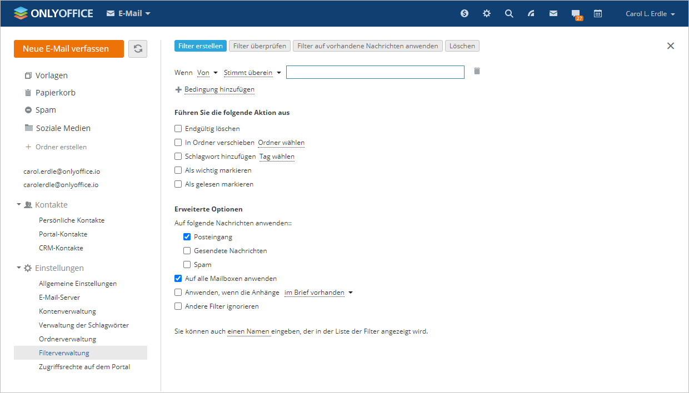Open Kontenverwaltung
The height and width of the screenshot is (393, 689).
click(x=67, y=311)
